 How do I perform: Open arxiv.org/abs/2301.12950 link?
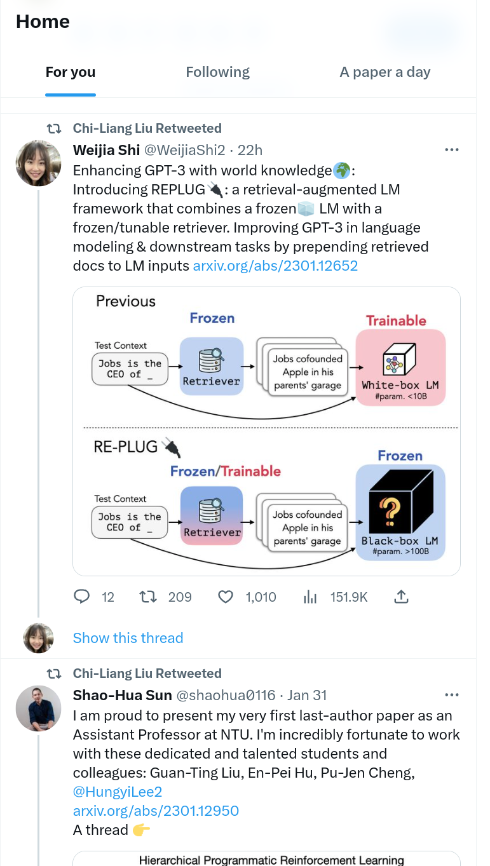[x=156, y=811]
